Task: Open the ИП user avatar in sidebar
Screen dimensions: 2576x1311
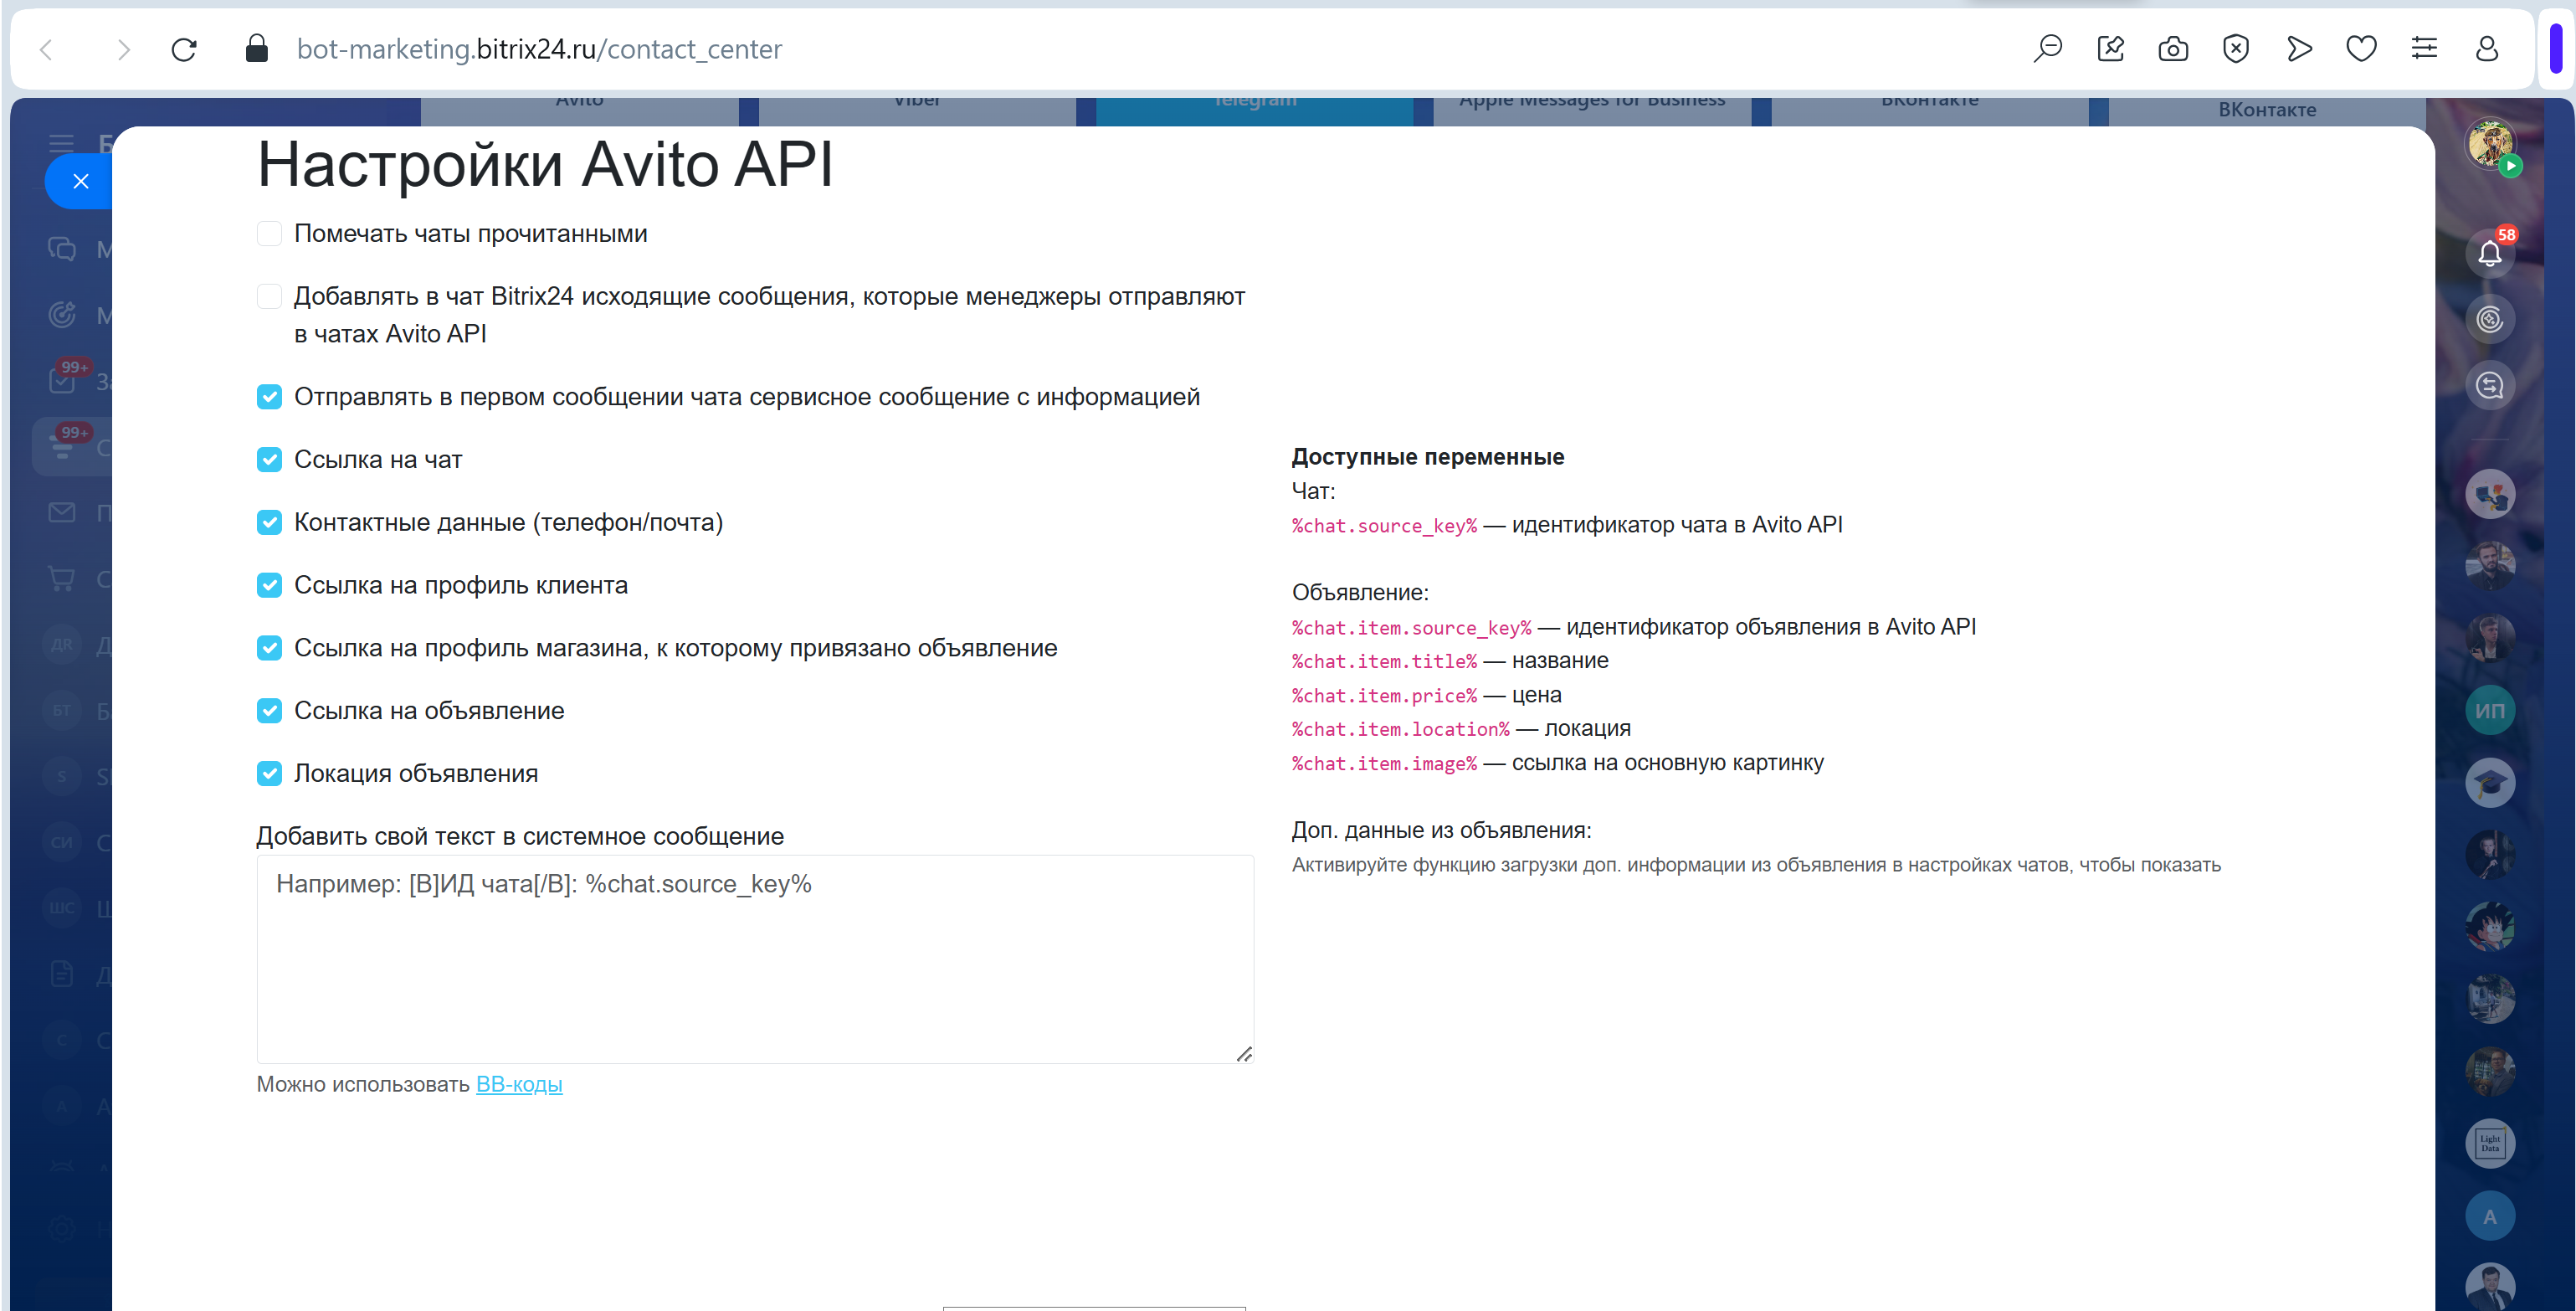Action: tap(2489, 711)
